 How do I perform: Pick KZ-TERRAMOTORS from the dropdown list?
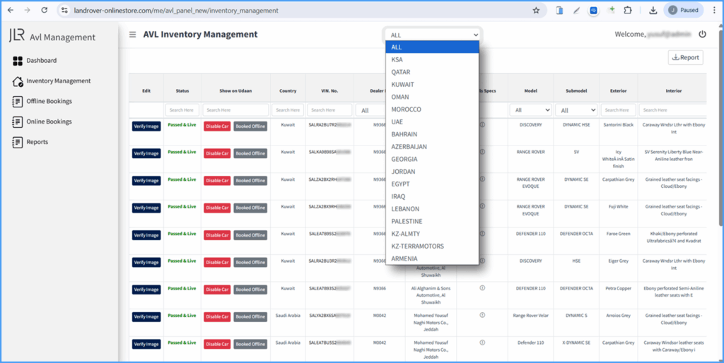tap(418, 246)
